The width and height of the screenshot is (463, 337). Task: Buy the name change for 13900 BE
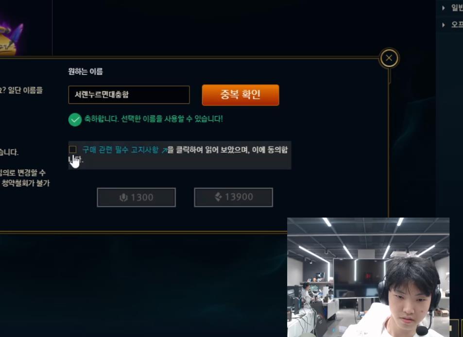(x=233, y=197)
